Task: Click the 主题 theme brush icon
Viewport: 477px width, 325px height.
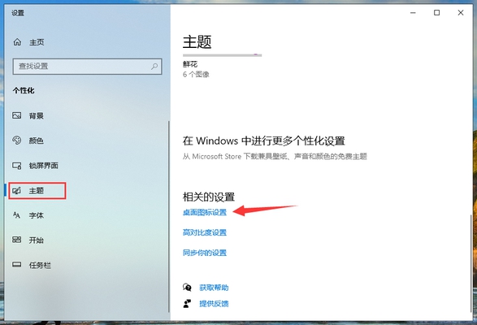Action: [x=17, y=191]
